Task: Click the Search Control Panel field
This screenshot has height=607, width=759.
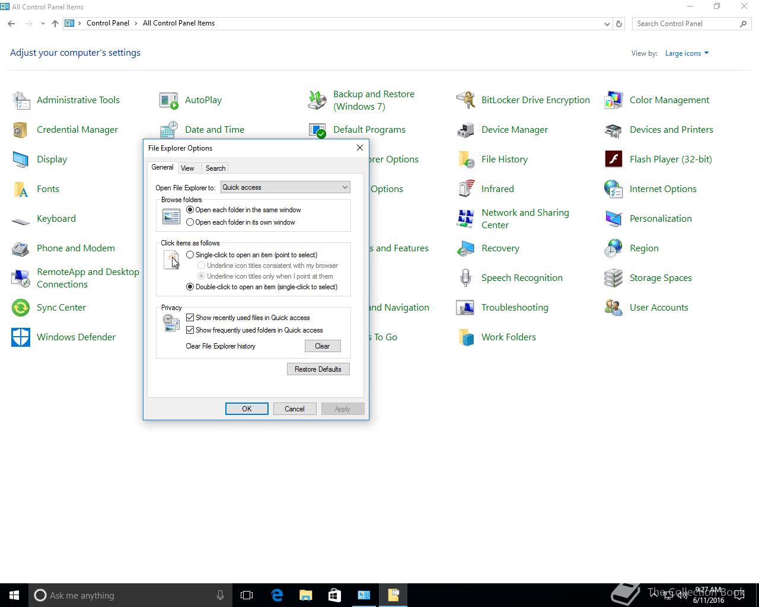Action: pos(685,24)
